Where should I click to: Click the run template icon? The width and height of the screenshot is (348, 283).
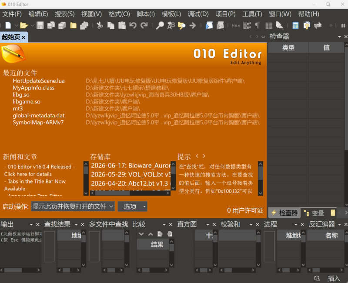coord(220,25)
